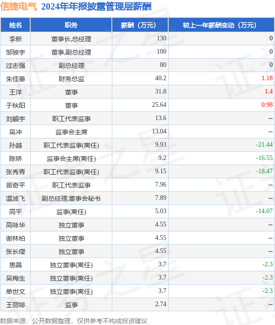The height and width of the screenshot is (325, 275).
Task: Click the salary value 130
Action: click(161, 39)
